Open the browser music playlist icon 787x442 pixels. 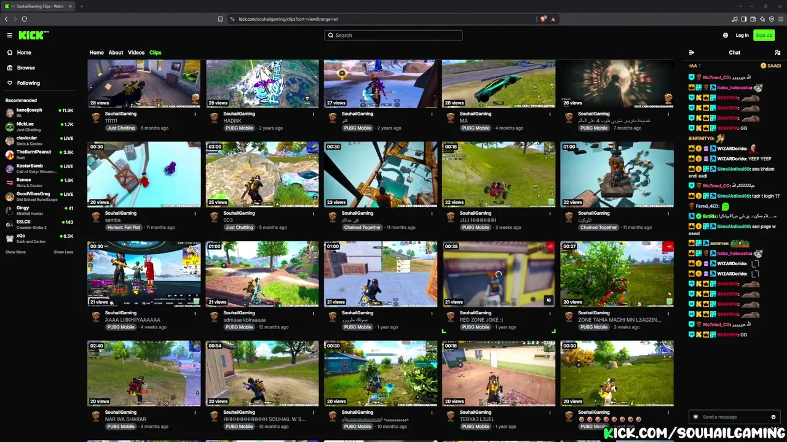click(735, 19)
